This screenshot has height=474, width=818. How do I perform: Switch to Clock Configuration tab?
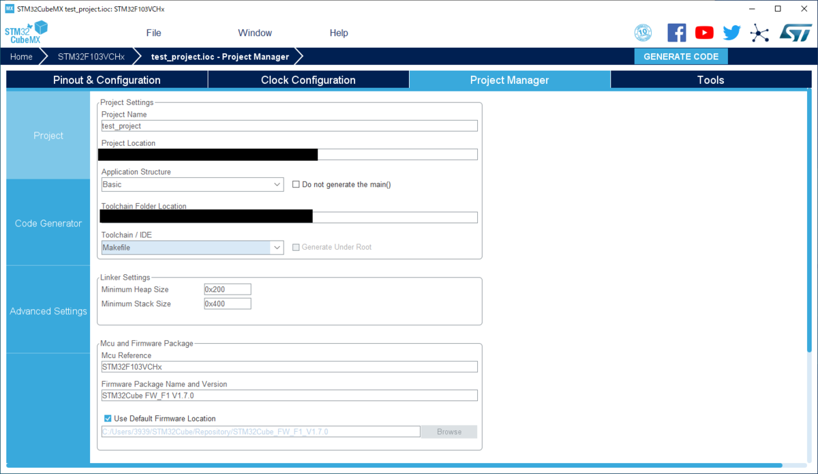coord(308,80)
